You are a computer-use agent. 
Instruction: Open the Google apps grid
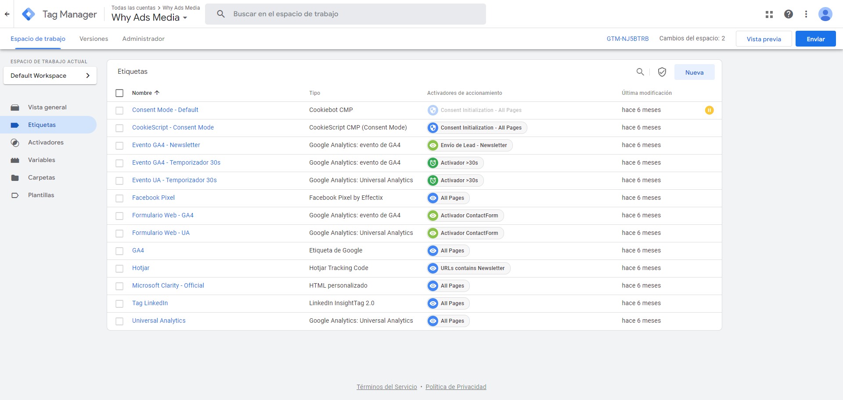769,14
